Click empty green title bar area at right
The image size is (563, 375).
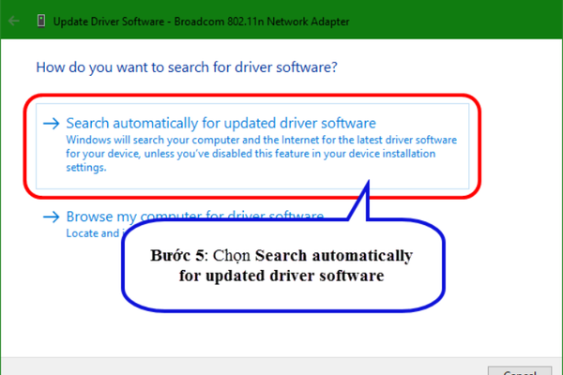pos(469,21)
